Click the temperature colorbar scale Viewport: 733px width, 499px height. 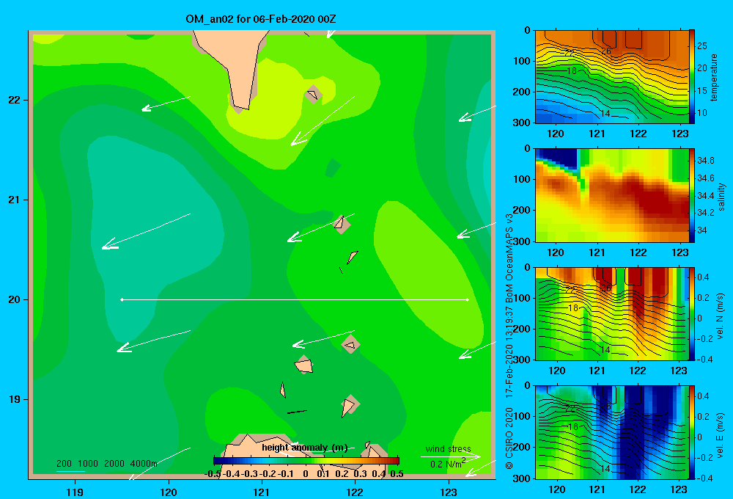click(692, 77)
